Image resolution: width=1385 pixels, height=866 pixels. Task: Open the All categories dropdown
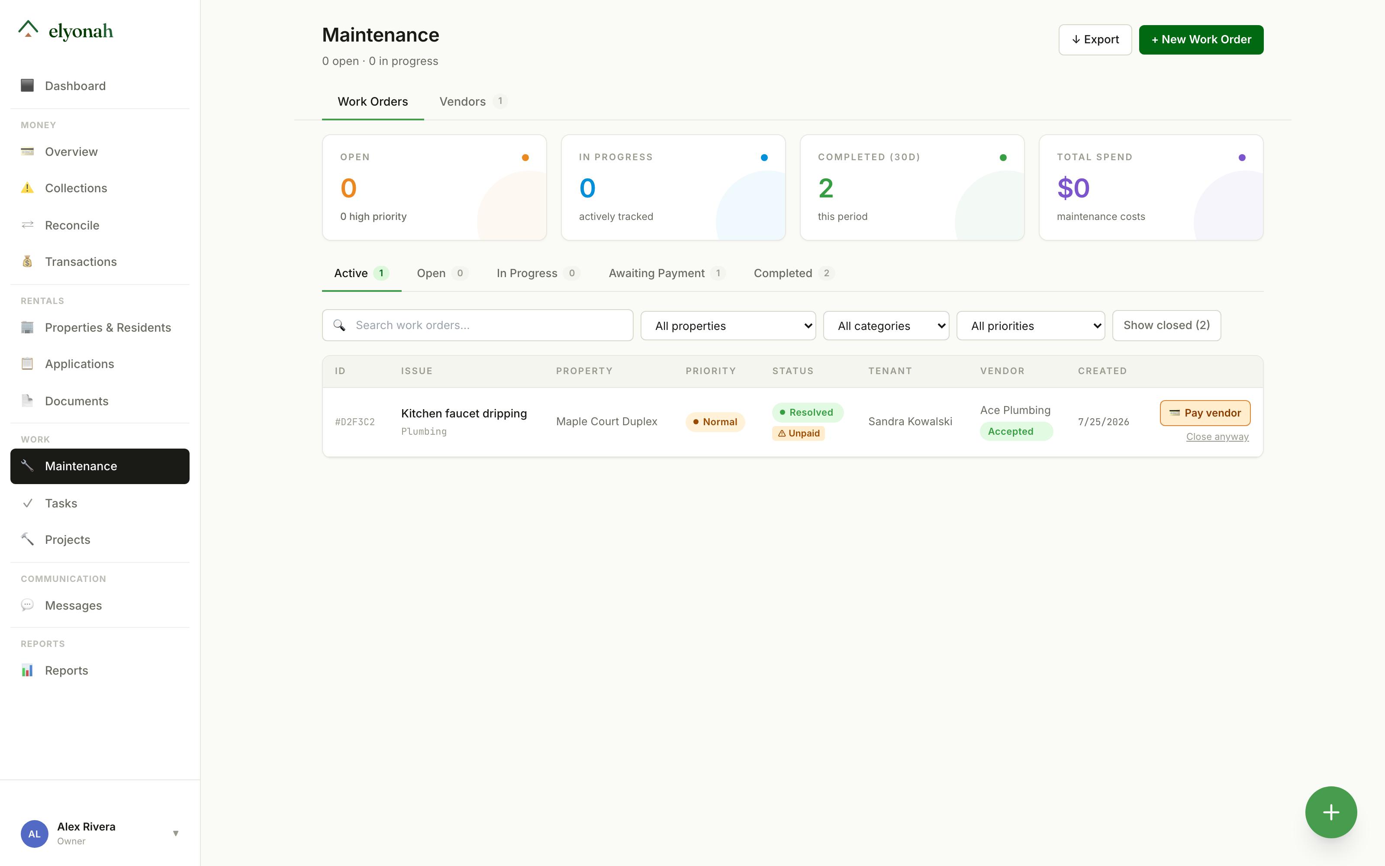point(886,325)
